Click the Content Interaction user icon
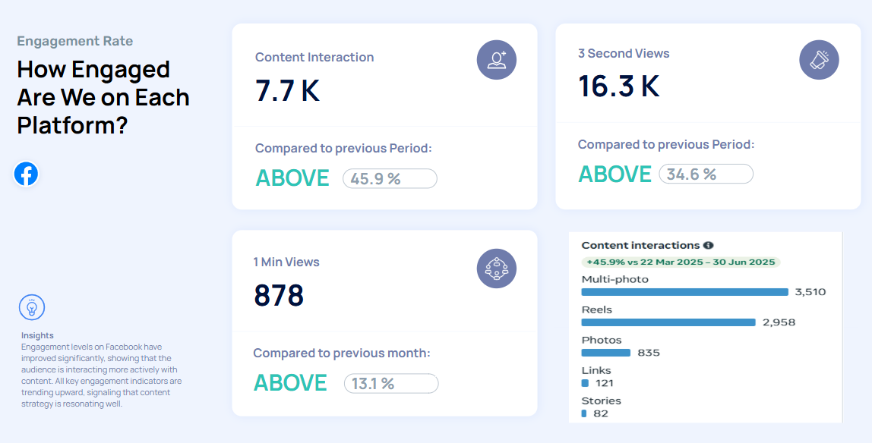 [x=497, y=59]
